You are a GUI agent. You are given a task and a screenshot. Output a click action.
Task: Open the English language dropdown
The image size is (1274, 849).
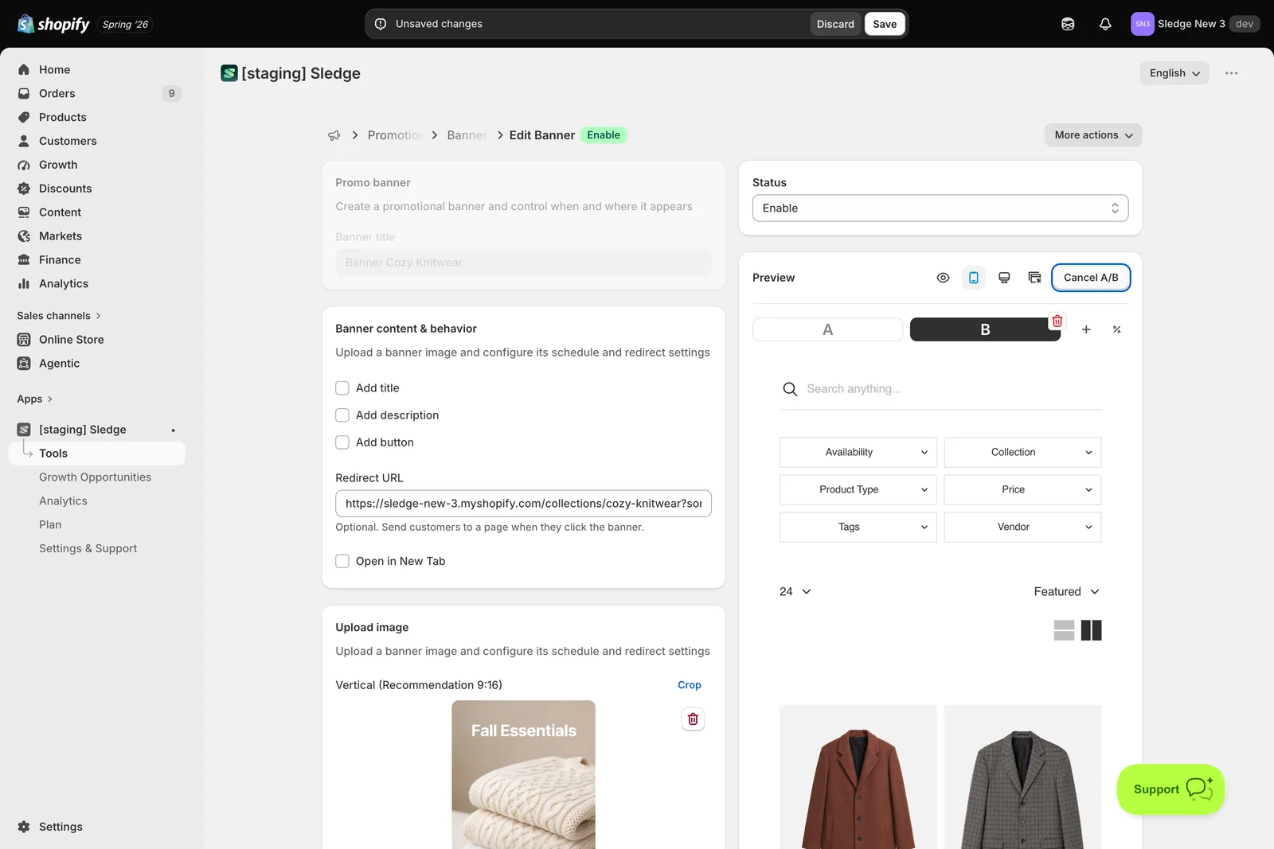coord(1174,73)
